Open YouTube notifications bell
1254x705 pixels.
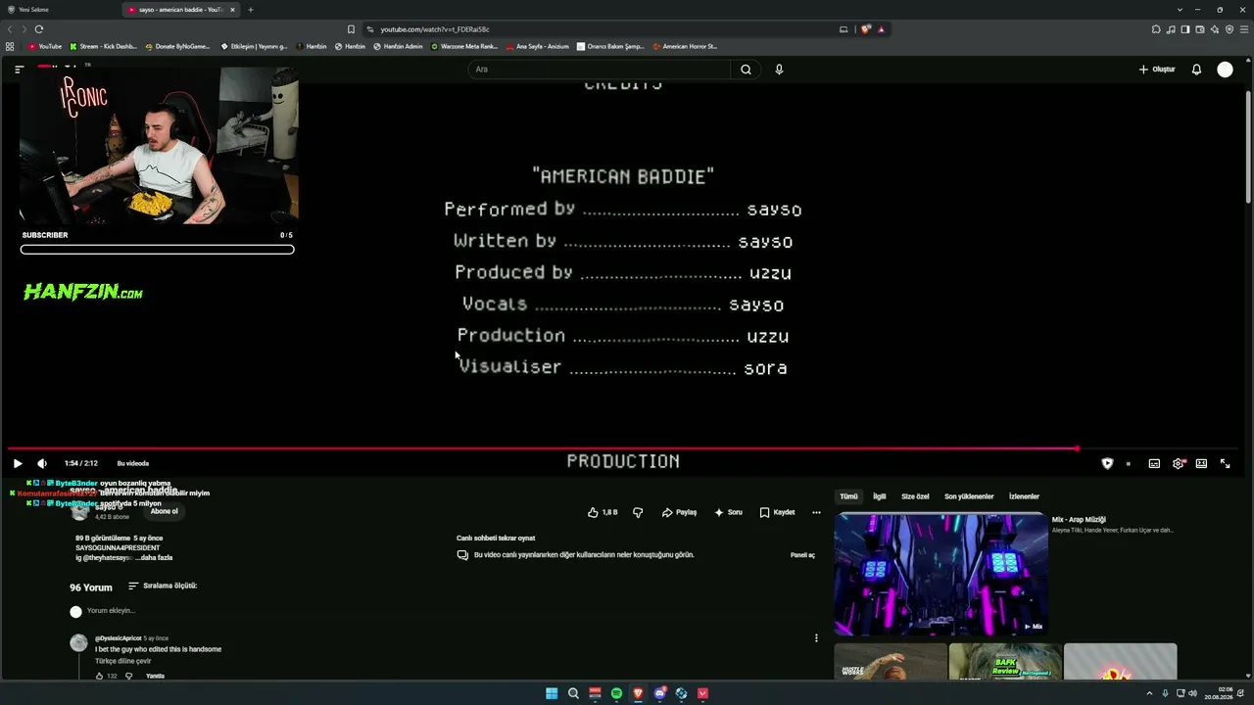point(1196,70)
